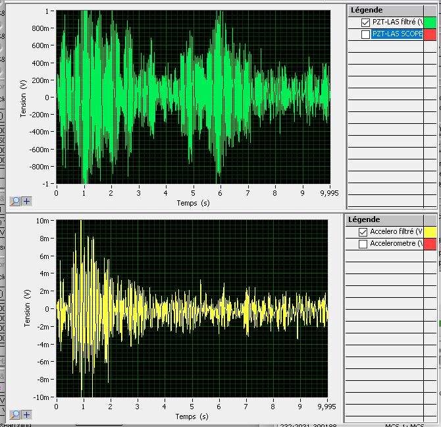Open the yellow Accelero filtré color swatch
The image size is (441, 427).
[x=430, y=232]
